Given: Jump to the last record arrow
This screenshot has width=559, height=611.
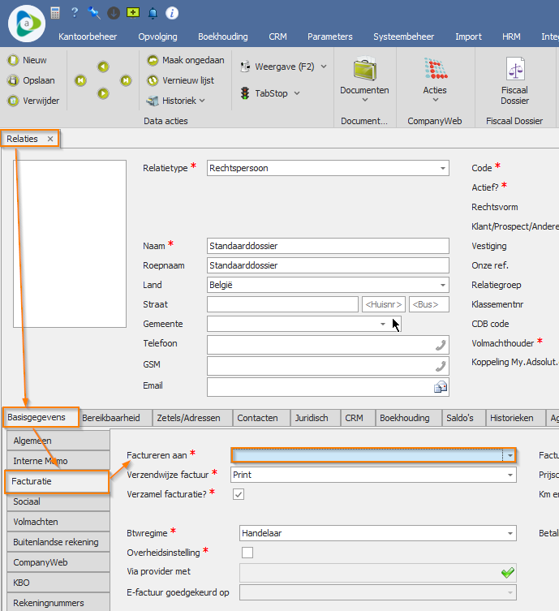Looking at the screenshot, I should point(126,80).
